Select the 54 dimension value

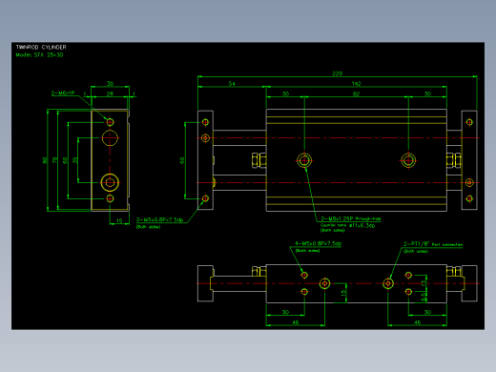coord(232,84)
